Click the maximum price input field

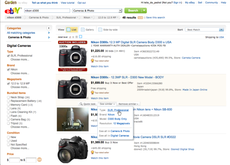(31, 160)
